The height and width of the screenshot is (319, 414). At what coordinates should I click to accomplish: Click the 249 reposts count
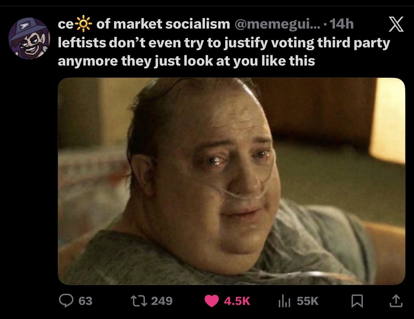pyautogui.click(x=162, y=301)
